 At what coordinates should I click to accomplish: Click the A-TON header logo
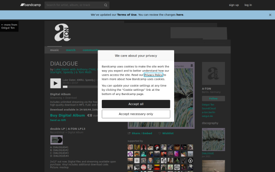point(63,33)
